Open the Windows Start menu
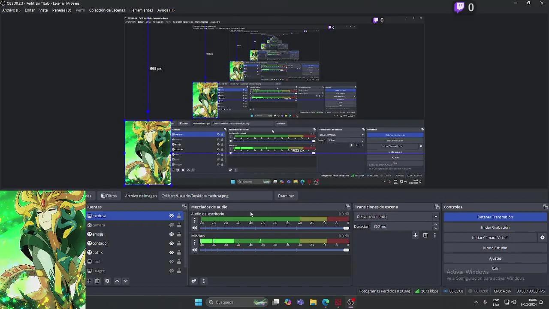 (199, 302)
